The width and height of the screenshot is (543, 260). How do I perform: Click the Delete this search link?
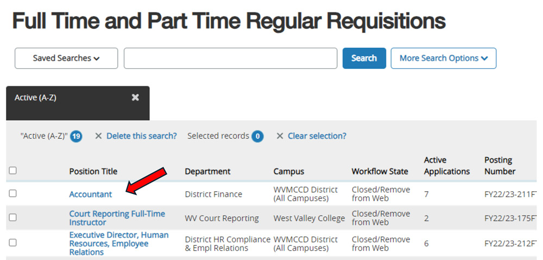[x=142, y=136]
